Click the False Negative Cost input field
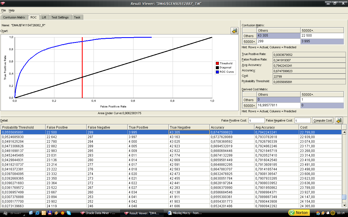 [x=302, y=120]
